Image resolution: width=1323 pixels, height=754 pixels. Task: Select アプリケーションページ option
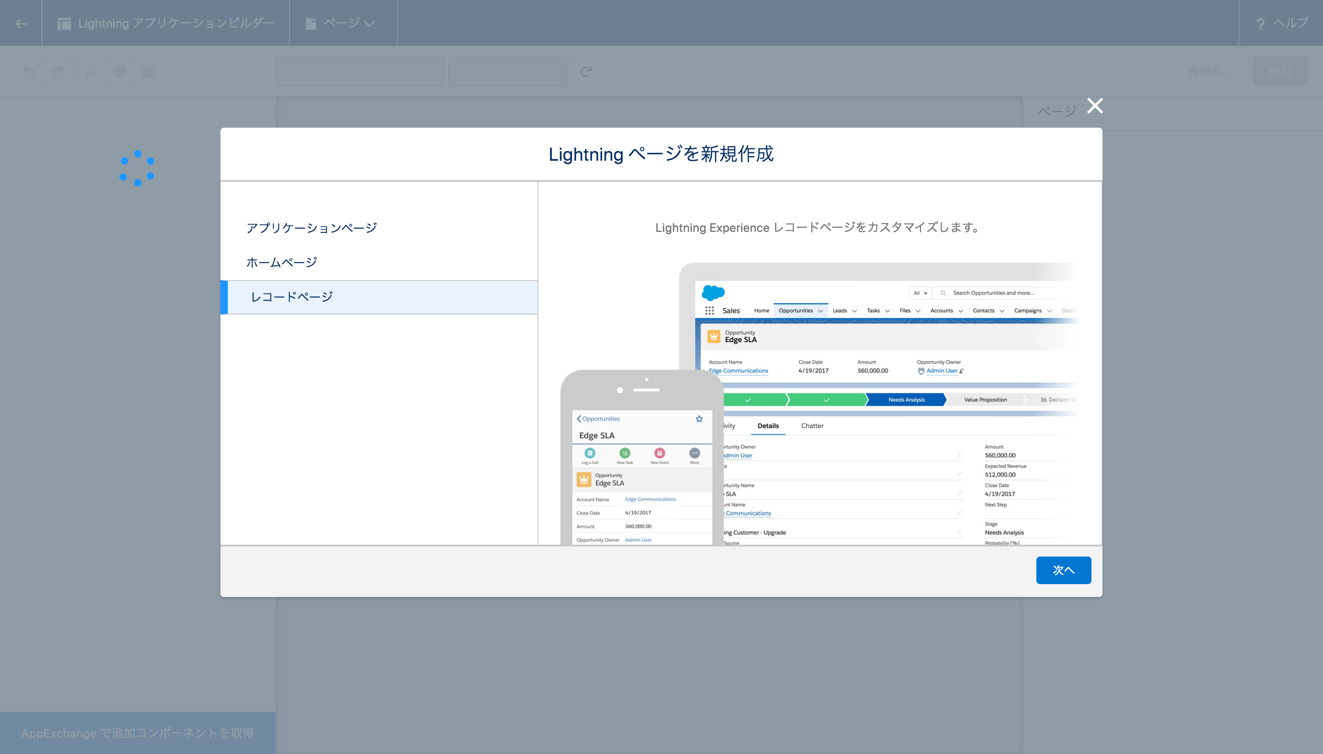point(312,228)
